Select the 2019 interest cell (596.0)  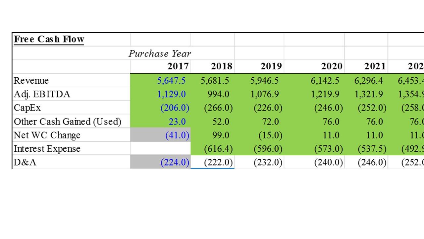pos(259,148)
